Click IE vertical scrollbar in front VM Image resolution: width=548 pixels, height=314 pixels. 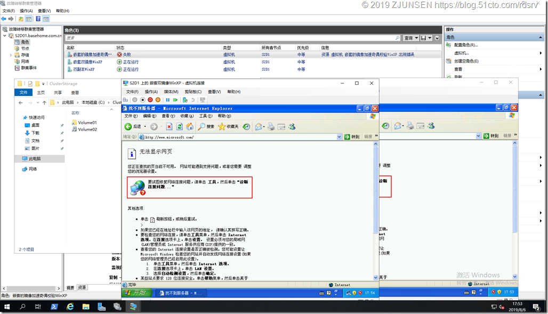click(x=376, y=211)
